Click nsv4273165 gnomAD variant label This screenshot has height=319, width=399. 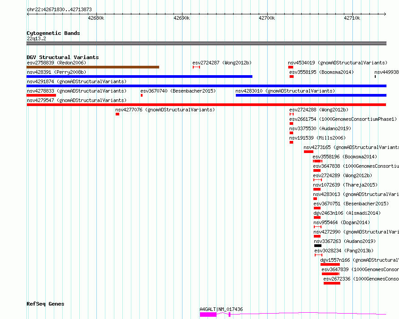pyautogui.click(x=351, y=147)
